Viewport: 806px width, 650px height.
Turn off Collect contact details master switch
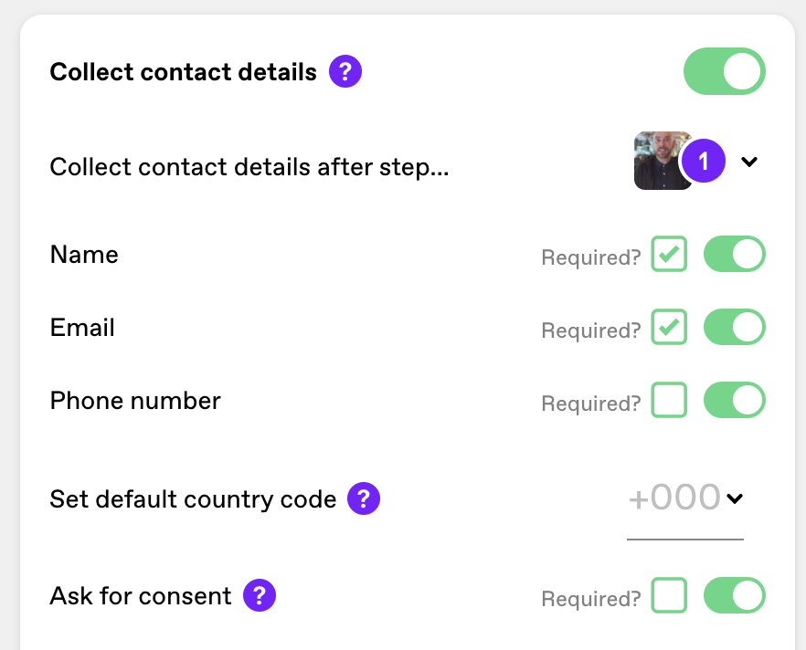pyautogui.click(x=725, y=71)
